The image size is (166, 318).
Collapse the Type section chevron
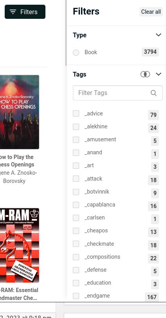point(159,35)
